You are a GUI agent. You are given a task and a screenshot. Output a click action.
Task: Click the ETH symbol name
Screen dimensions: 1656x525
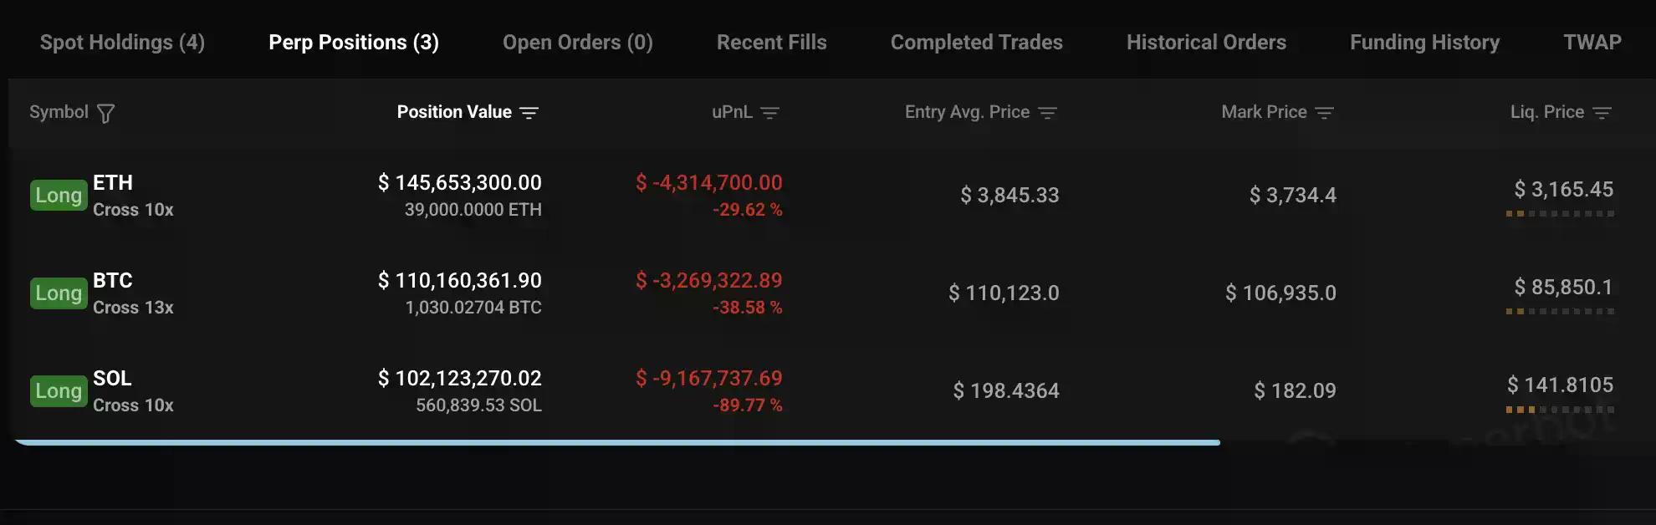pyautogui.click(x=113, y=182)
